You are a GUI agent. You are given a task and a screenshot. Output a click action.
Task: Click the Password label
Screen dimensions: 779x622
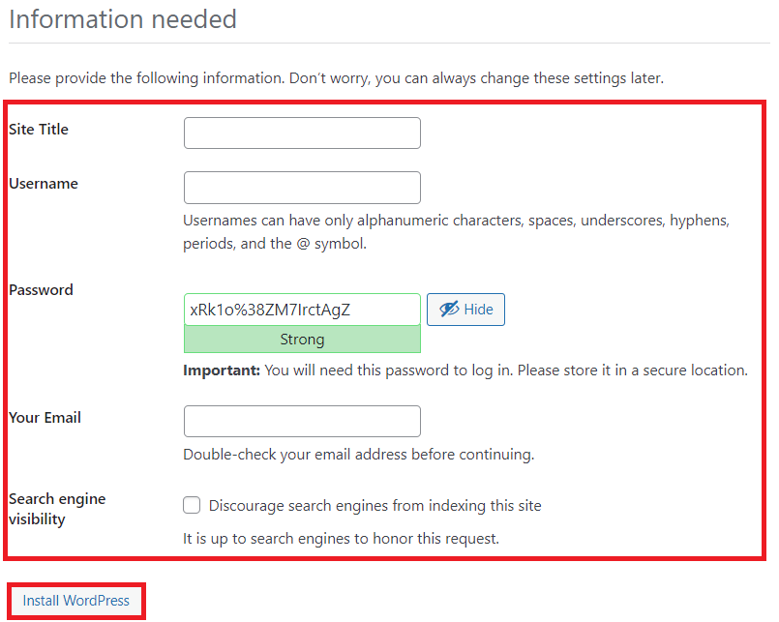click(41, 289)
